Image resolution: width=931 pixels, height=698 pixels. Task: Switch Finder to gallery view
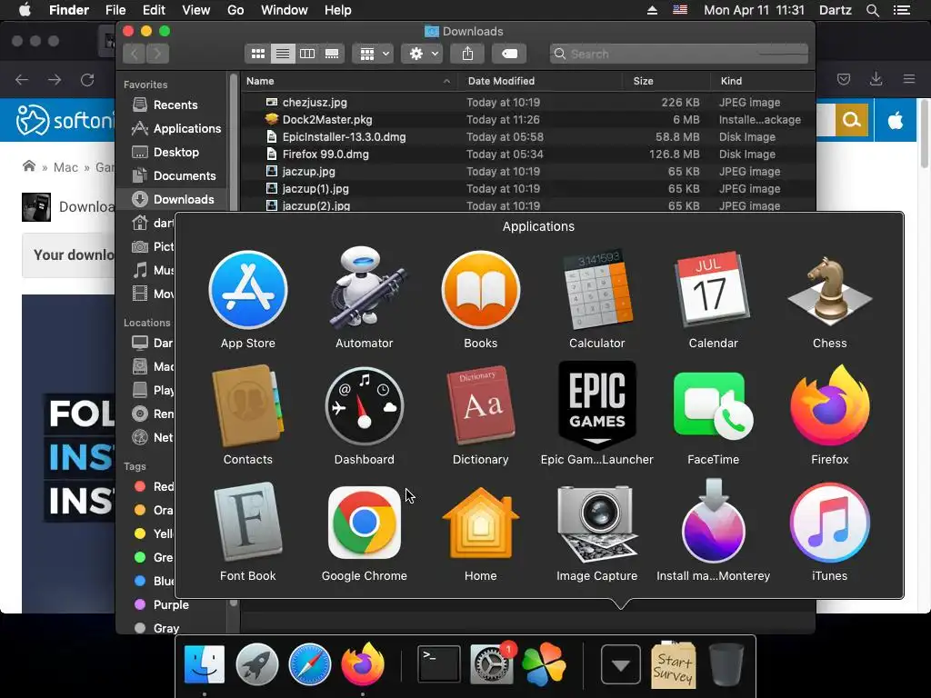332,54
